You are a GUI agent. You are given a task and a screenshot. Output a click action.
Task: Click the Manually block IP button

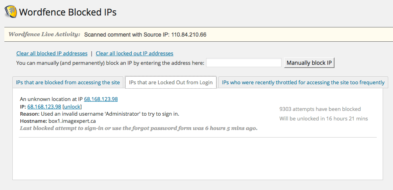tap(309, 63)
